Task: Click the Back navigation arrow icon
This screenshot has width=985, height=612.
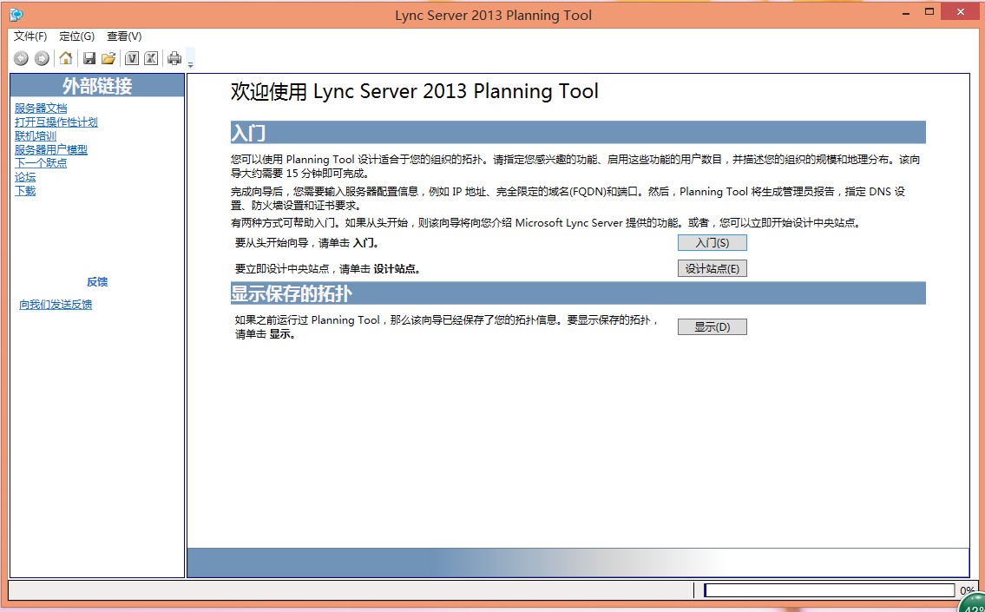Action: (x=21, y=58)
